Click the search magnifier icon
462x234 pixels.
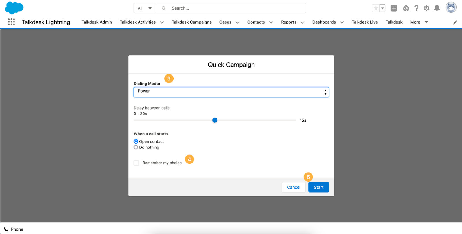(164, 8)
